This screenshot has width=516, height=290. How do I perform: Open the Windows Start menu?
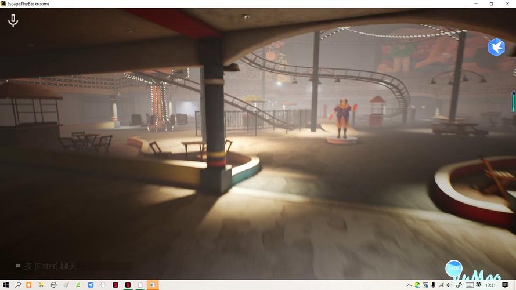[x=6, y=285]
